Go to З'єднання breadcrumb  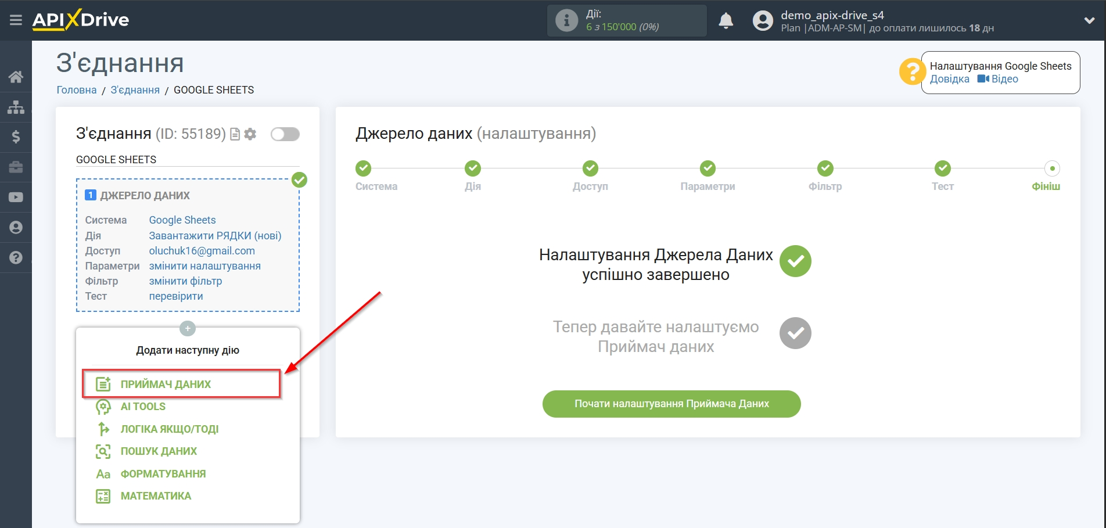(135, 90)
